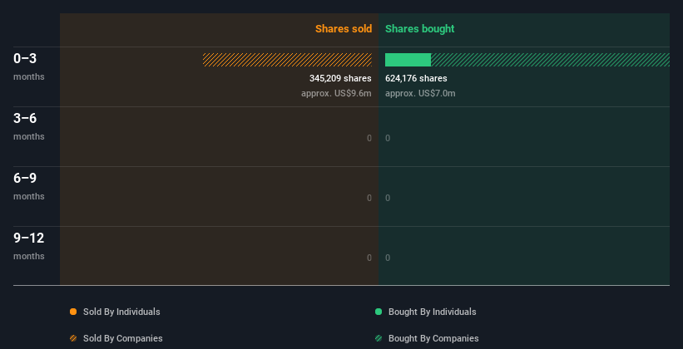The image size is (683, 349).
Task: Select the 0–3 months row label
Action: point(29,66)
